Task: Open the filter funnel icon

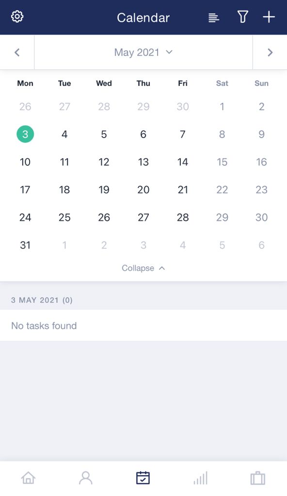Action: pyautogui.click(x=243, y=17)
